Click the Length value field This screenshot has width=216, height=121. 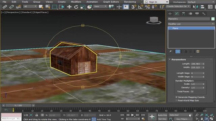coord(197,64)
